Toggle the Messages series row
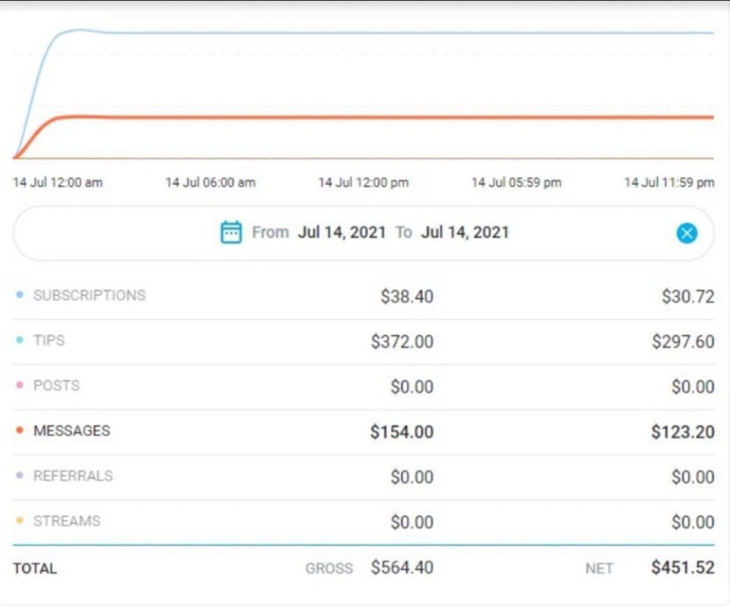730x606 pixels. (x=364, y=431)
